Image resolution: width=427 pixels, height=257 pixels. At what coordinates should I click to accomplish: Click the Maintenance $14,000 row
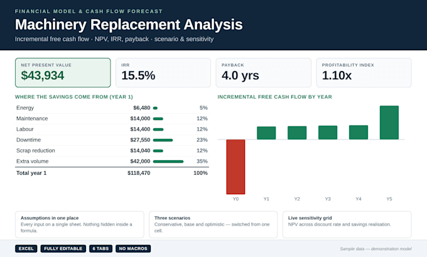tap(112, 119)
